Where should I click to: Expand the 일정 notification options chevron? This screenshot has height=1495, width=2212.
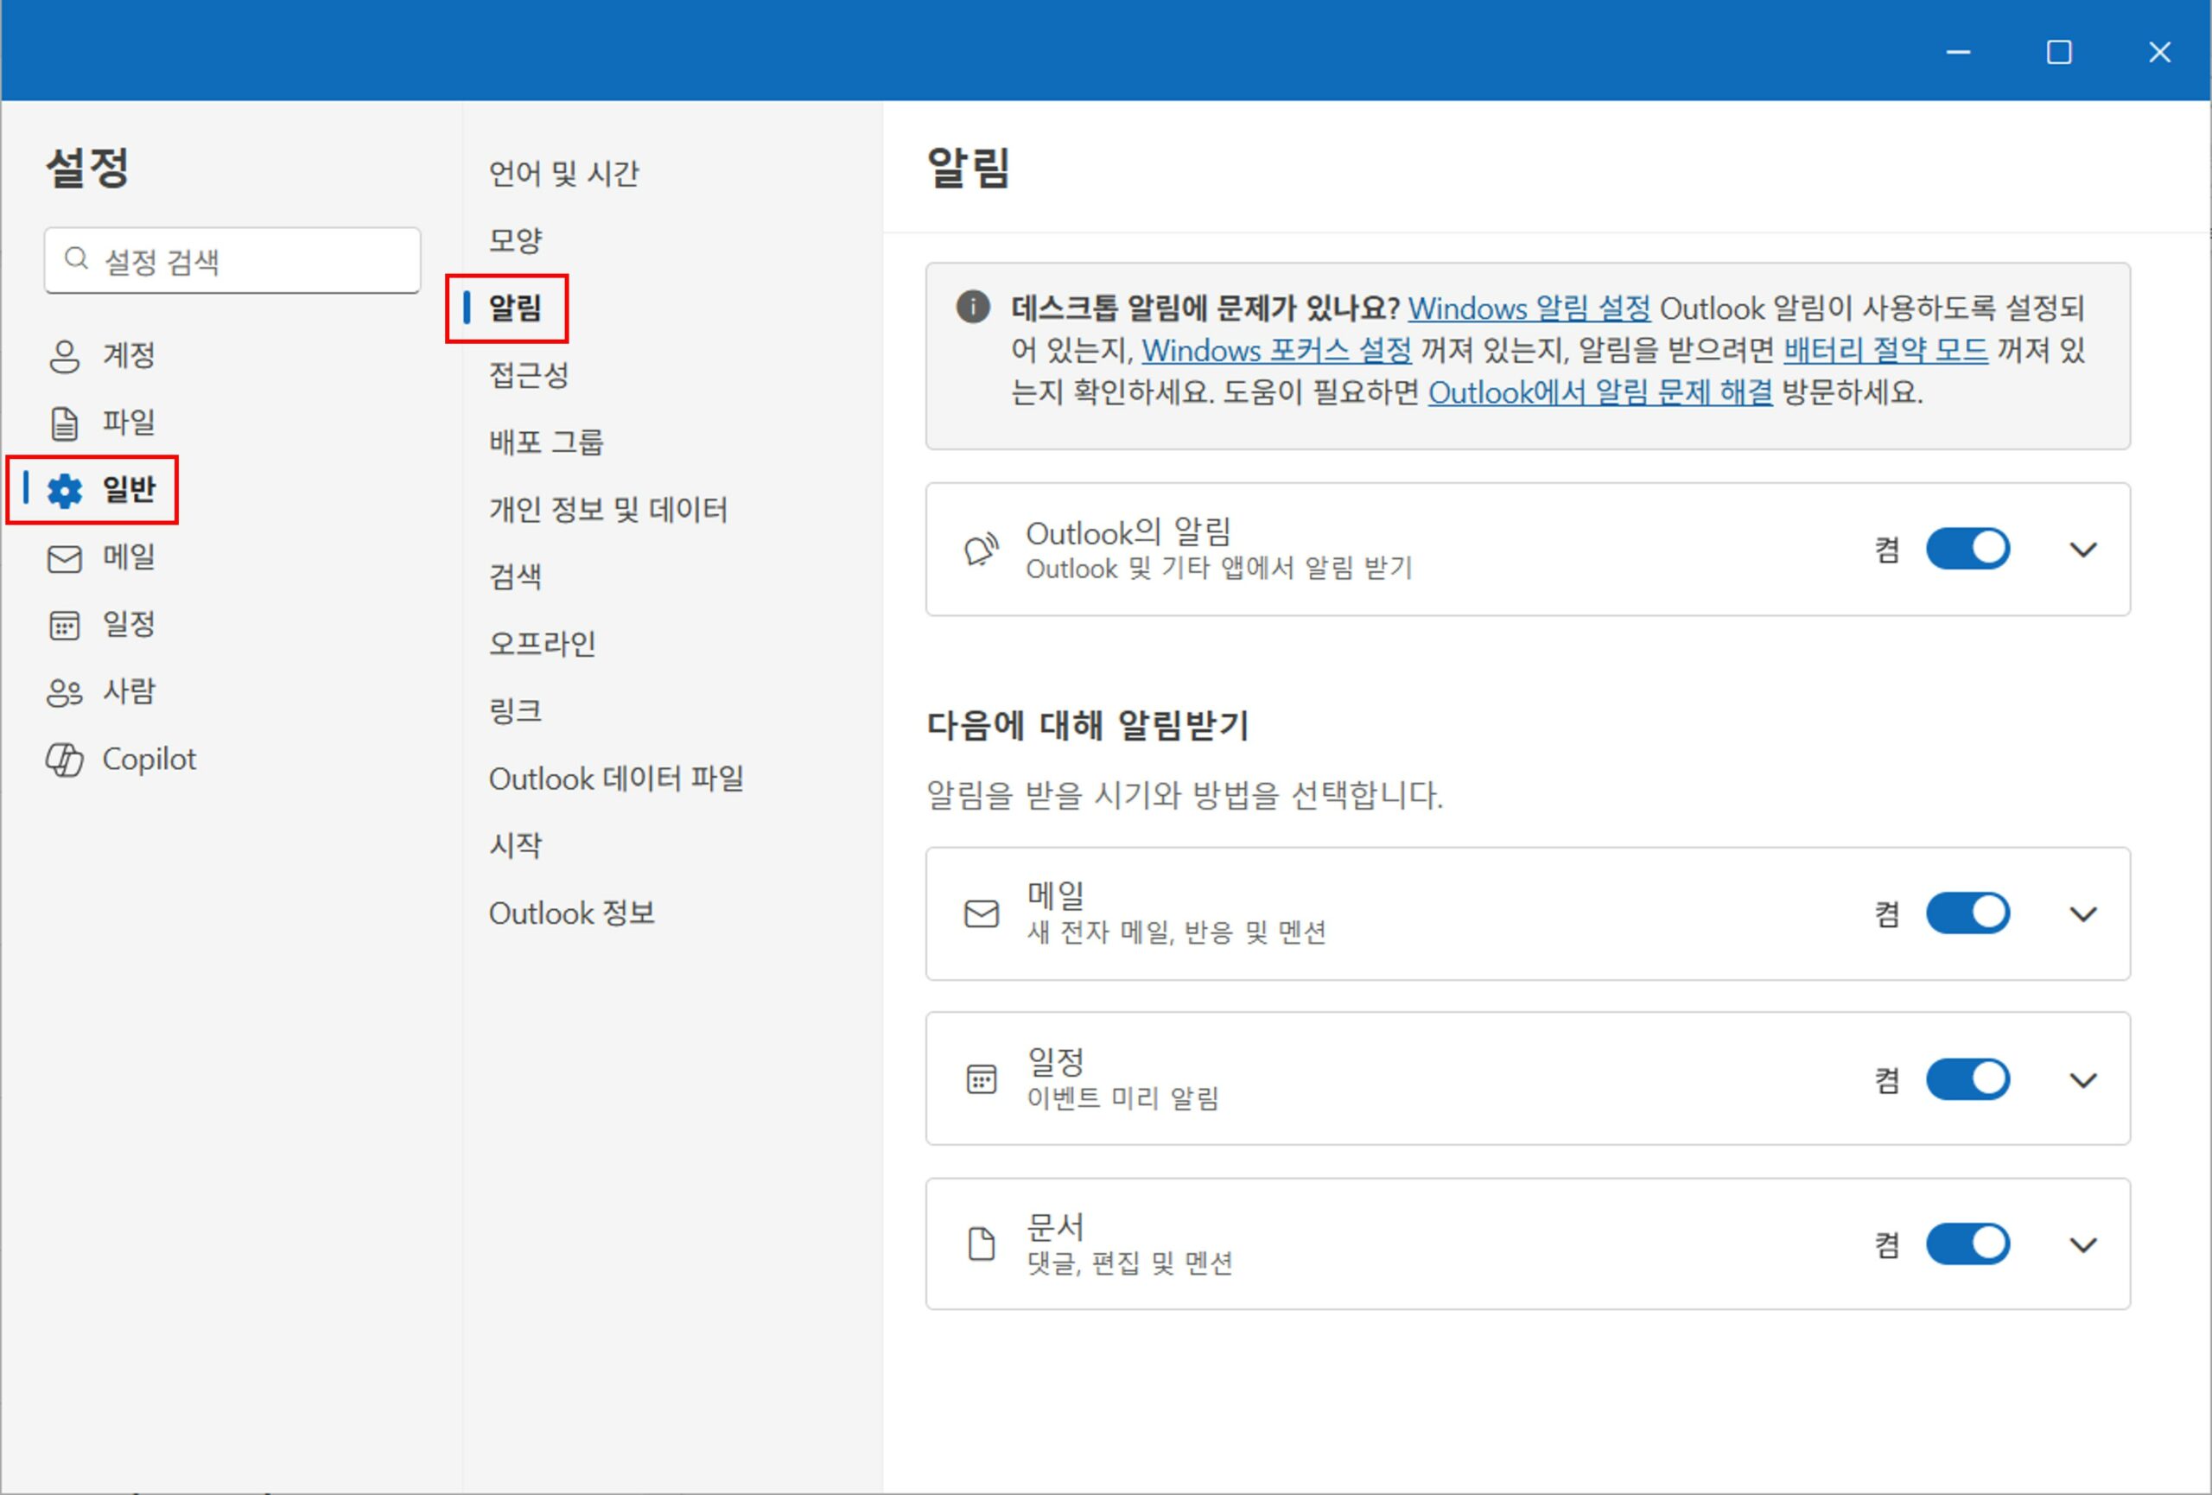[2082, 1080]
